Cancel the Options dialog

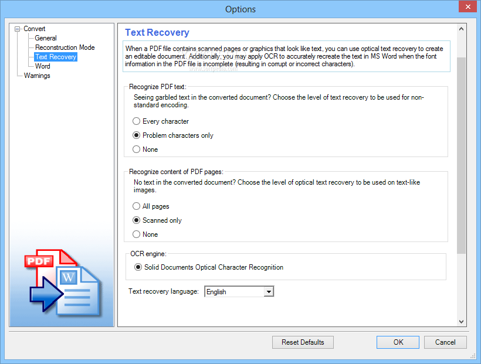(445, 342)
